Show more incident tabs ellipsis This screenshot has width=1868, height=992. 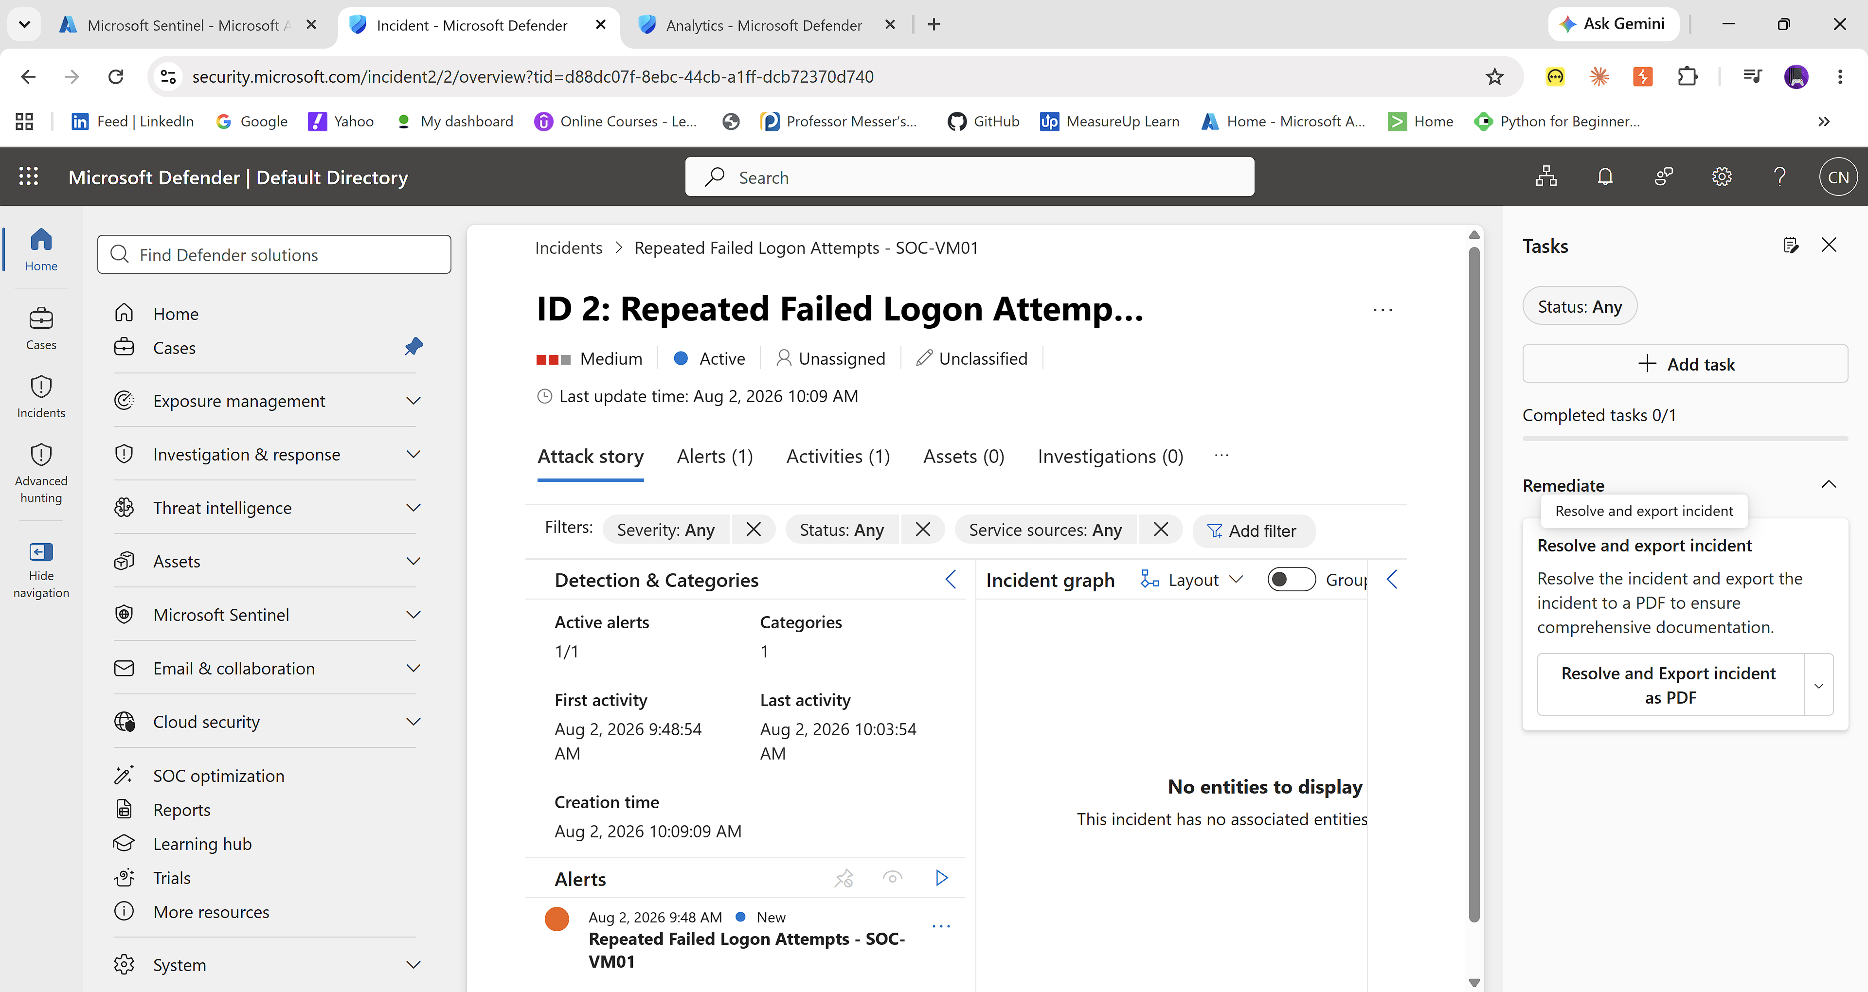[1221, 455]
